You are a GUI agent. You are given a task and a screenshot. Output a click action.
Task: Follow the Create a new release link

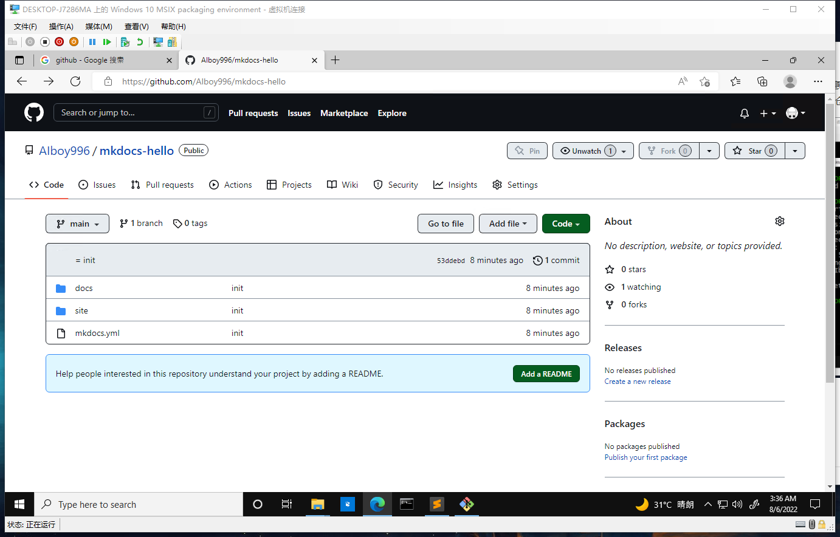click(638, 381)
